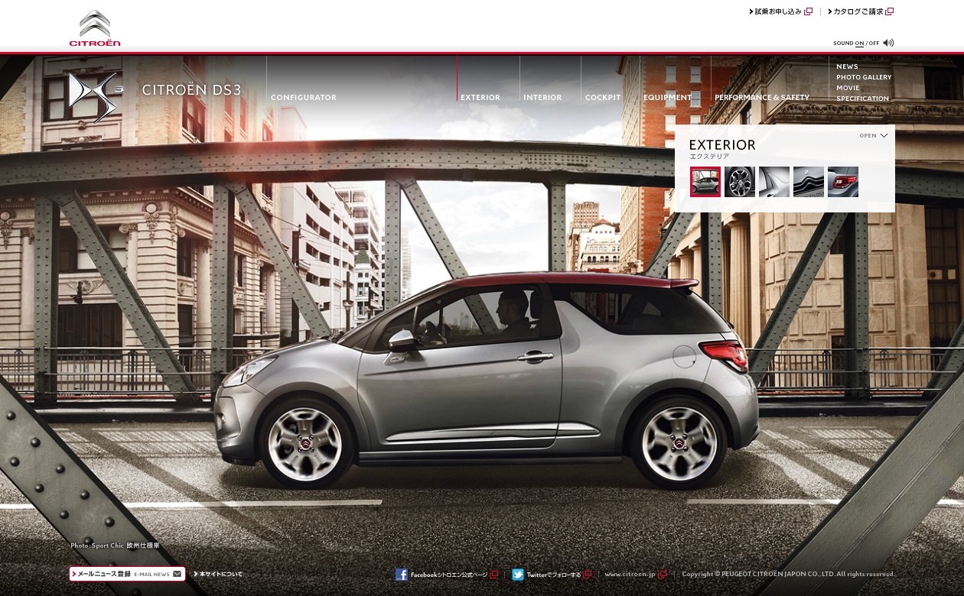Screen dimensions: 964x596
Task: Turn sound ON
Action: tap(859, 44)
